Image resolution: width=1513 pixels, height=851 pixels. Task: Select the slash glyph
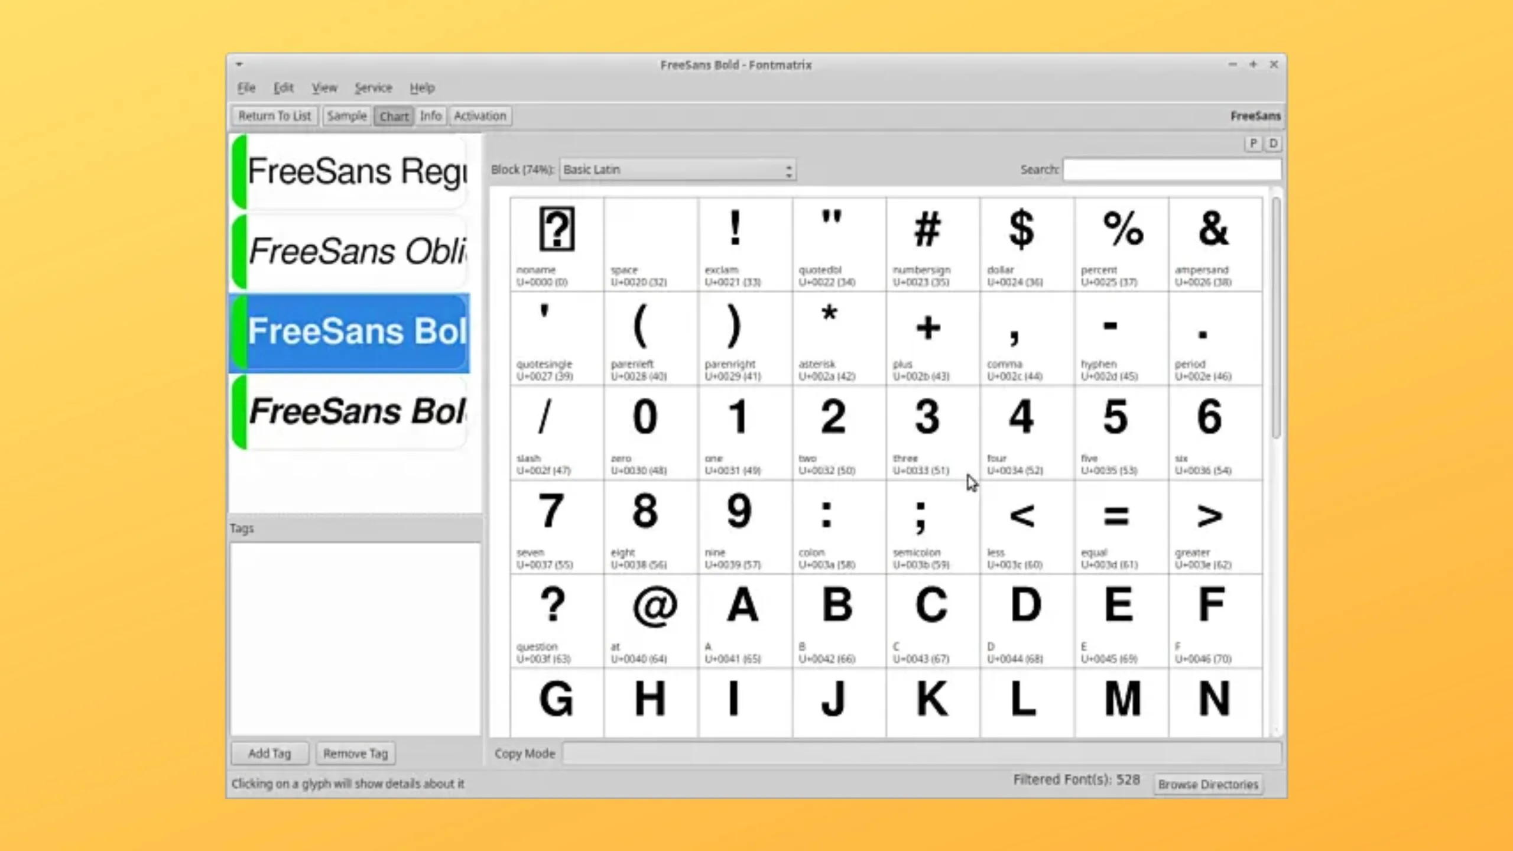(x=557, y=433)
